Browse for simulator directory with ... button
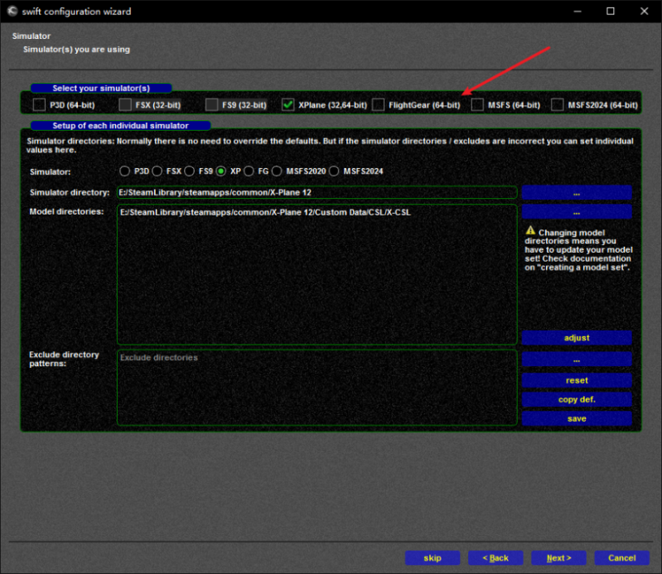This screenshot has height=574, width=662. pos(576,192)
